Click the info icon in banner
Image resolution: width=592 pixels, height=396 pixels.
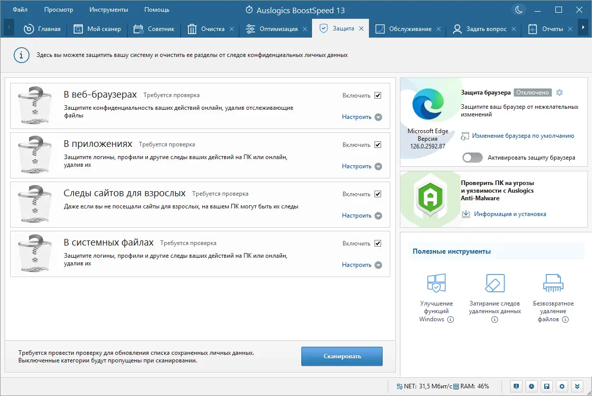coord(21,55)
